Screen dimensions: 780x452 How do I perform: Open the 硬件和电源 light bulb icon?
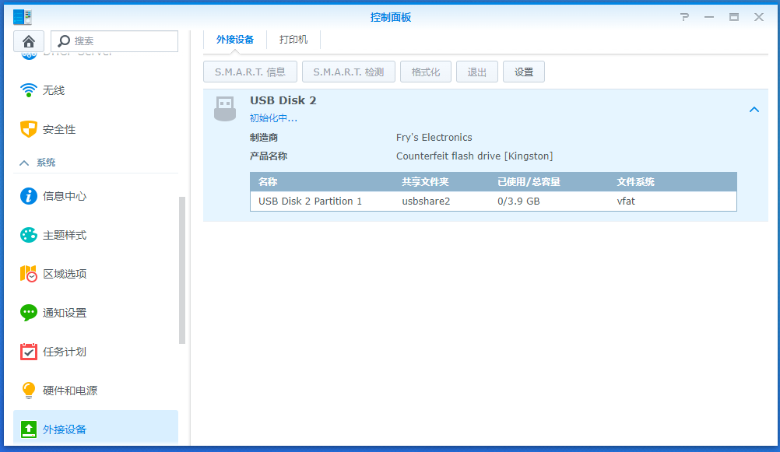click(x=28, y=391)
